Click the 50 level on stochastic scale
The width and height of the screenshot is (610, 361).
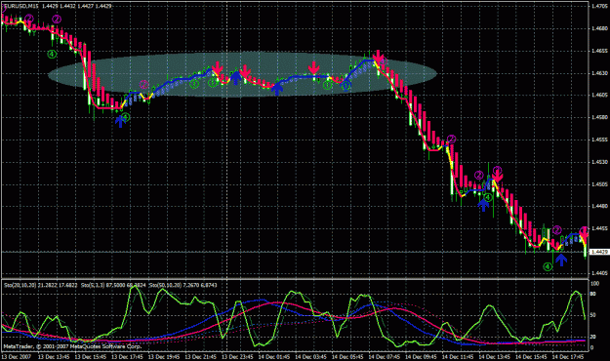pos(593,315)
